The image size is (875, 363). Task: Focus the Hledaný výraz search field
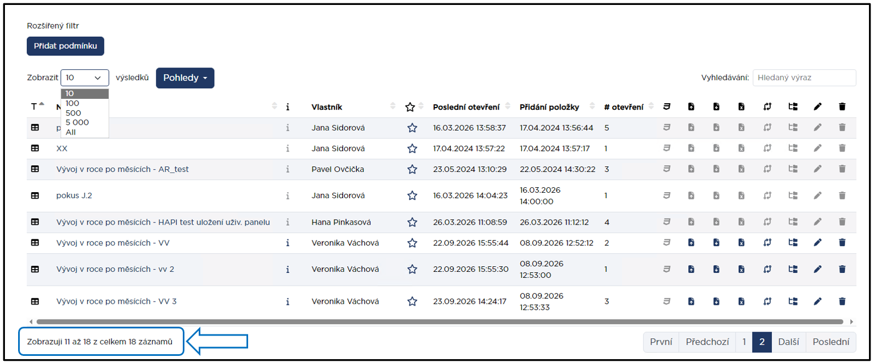point(804,77)
